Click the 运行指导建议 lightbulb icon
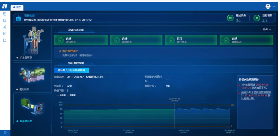The image size is (278, 136). pos(60,51)
